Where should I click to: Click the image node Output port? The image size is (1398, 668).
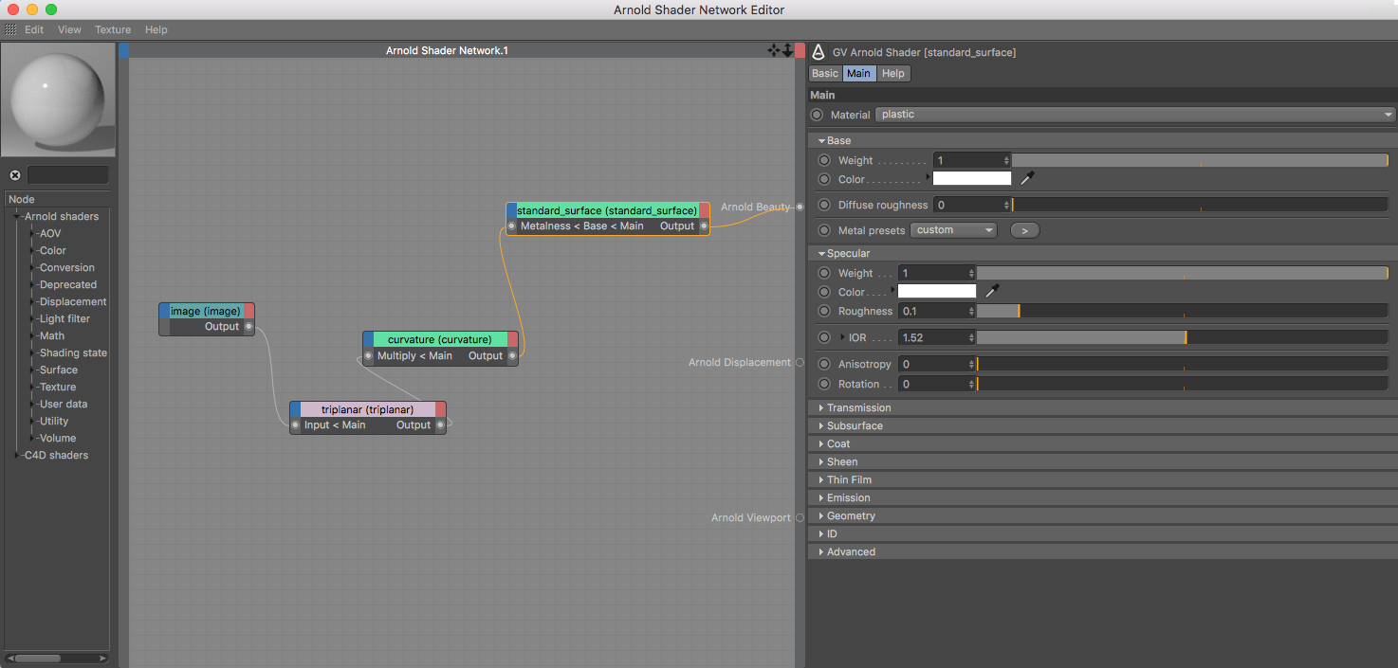248,327
